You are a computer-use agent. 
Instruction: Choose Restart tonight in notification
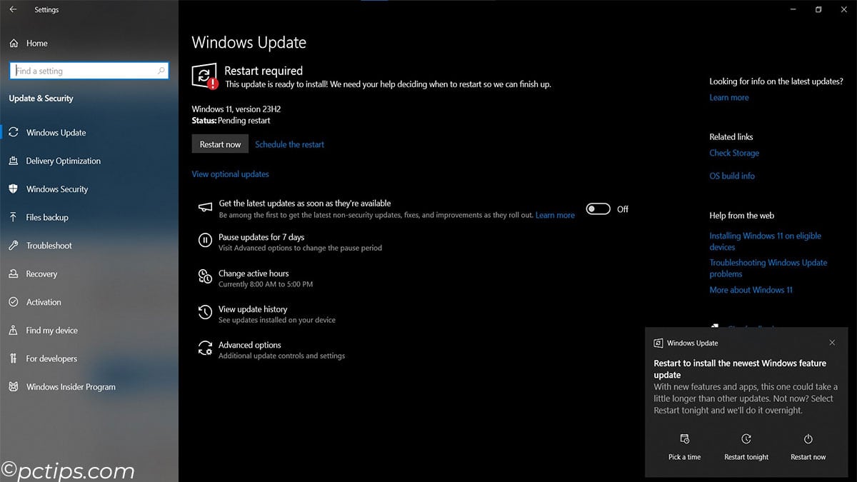click(x=746, y=446)
